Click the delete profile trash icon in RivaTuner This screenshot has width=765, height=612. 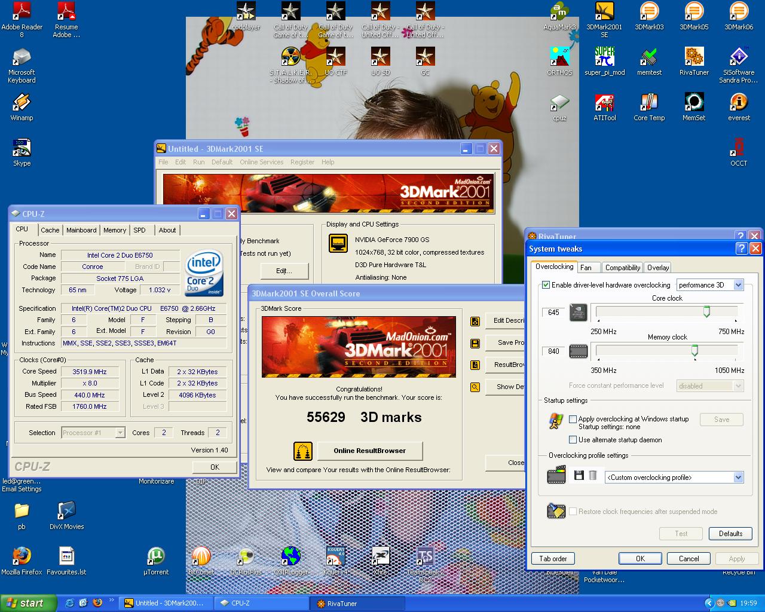point(593,475)
